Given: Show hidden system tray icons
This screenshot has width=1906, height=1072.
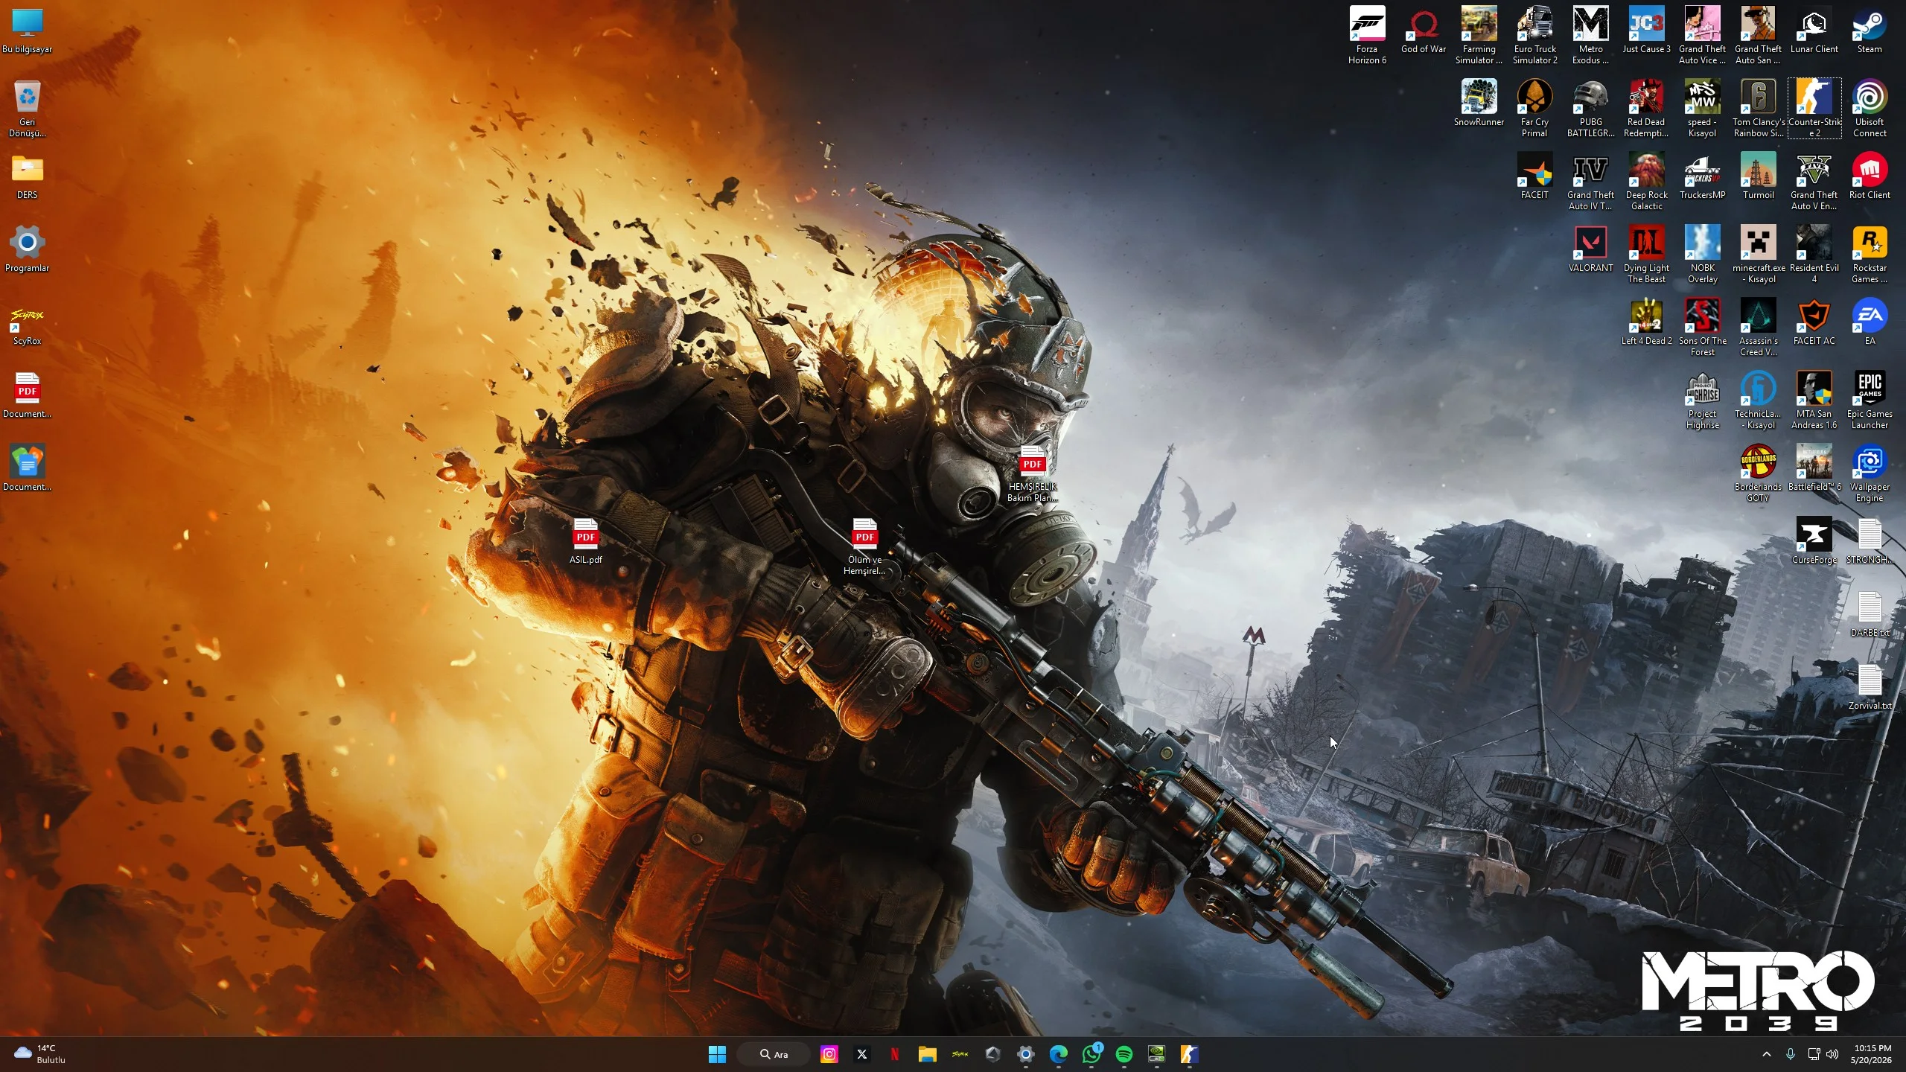Looking at the screenshot, I should pos(1766,1054).
